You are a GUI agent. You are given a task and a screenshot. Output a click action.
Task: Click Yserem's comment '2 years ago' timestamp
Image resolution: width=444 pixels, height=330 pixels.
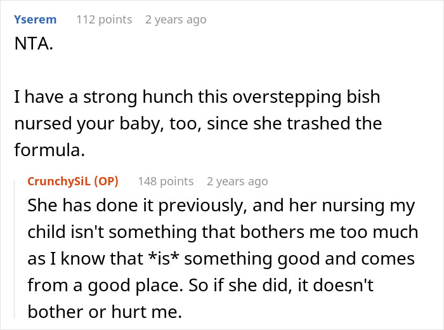176,20
